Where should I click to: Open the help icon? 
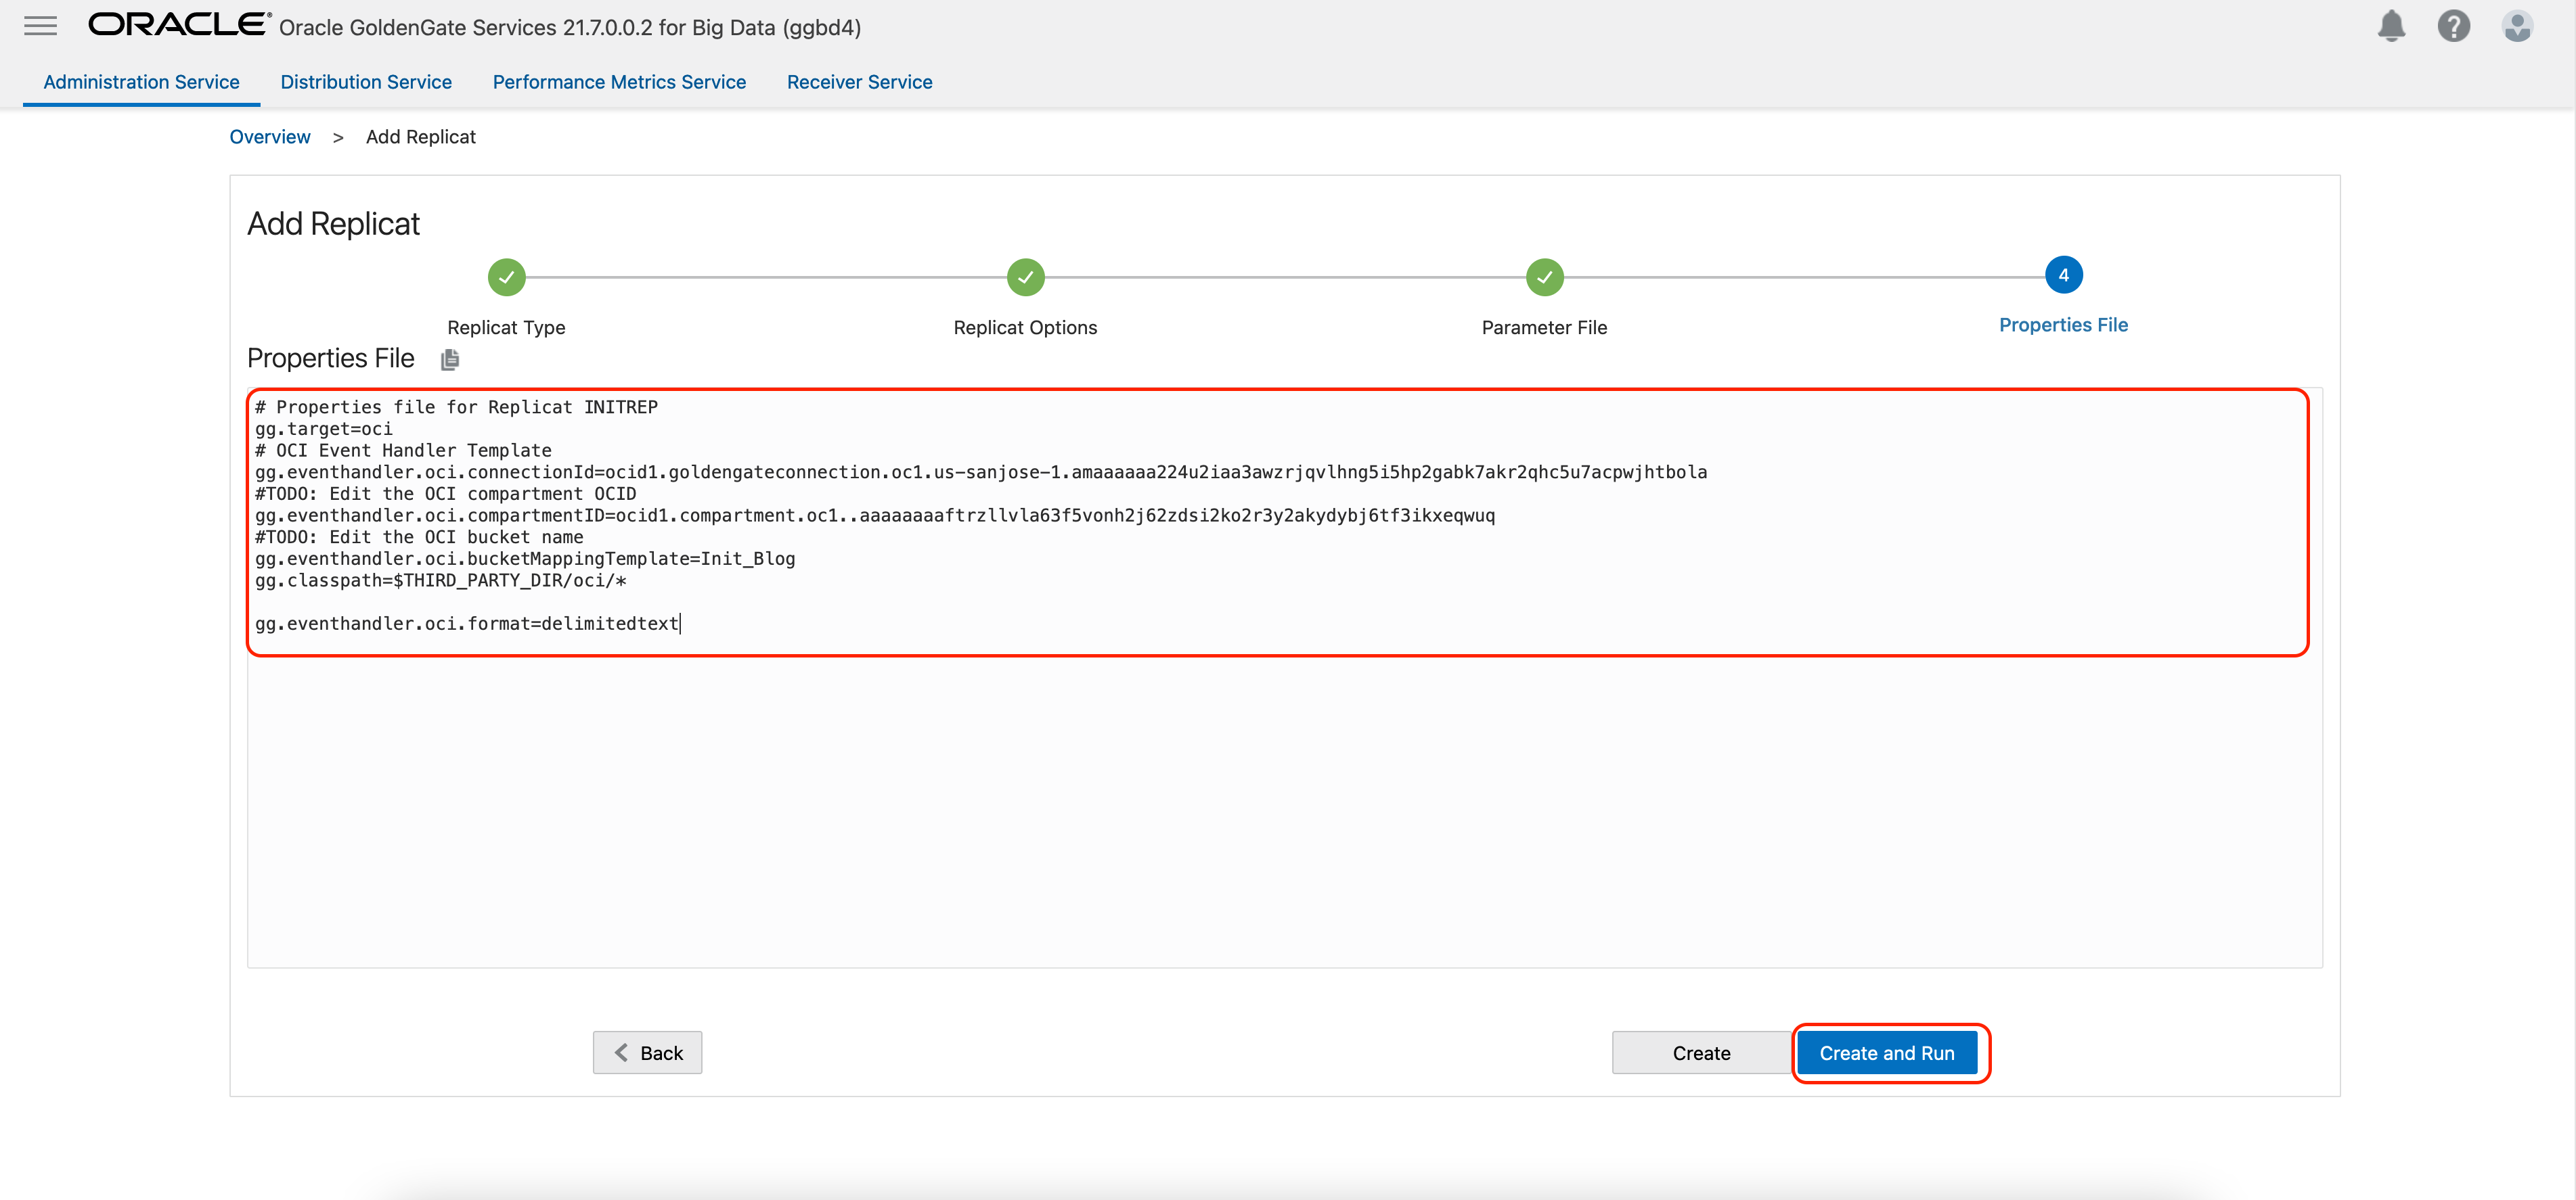click(2454, 26)
